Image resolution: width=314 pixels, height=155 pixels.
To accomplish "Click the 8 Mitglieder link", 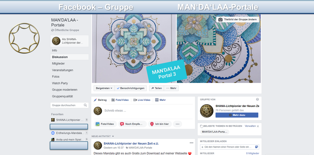I will click(253, 153).
